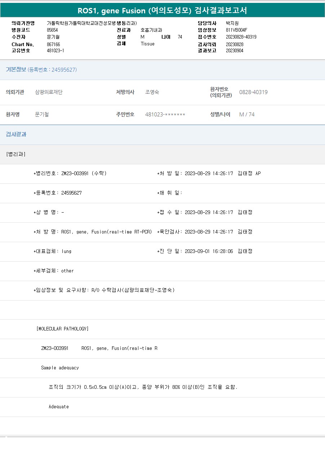Click the 처방의사 name 조영숙
The width and height of the screenshot is (325, 449).
pyautogui.click(x=152, y=92)
